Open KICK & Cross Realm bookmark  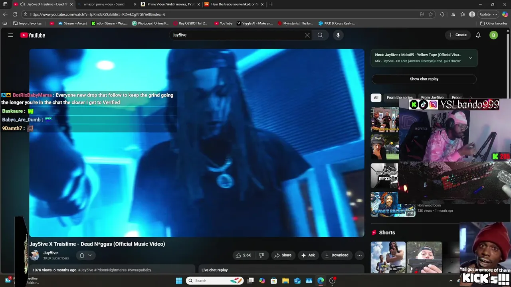click(337, 24)
